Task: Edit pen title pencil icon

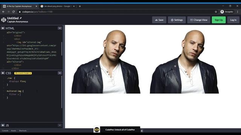Action: tap(21, 18)
